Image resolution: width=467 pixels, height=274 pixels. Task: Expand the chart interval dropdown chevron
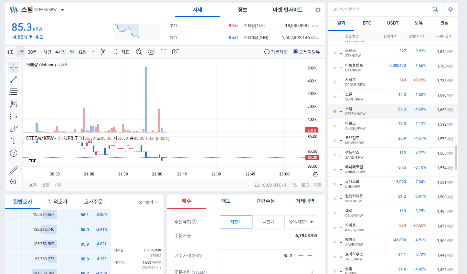point(93,52)
